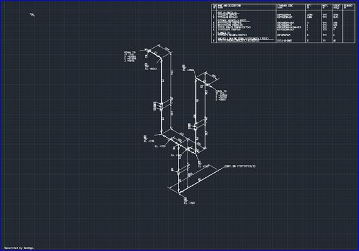Viewport: 359px width, 251px height.
Task: Select the "Generated by" footer text
Action: point(19,248)
